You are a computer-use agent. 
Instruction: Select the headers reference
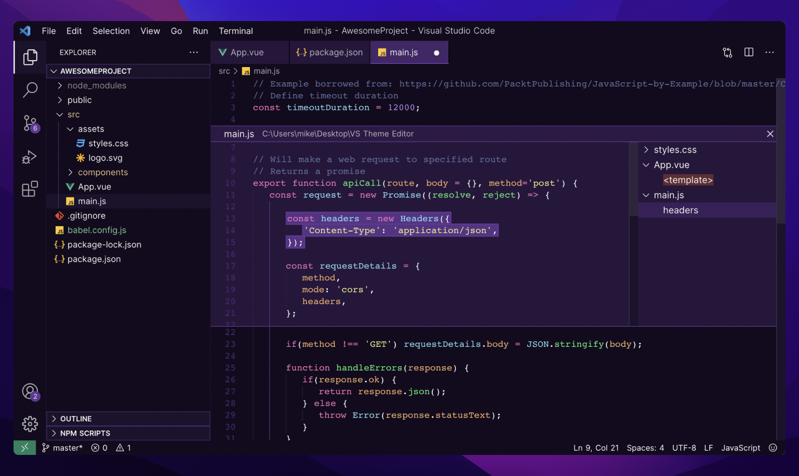point(707,210)
